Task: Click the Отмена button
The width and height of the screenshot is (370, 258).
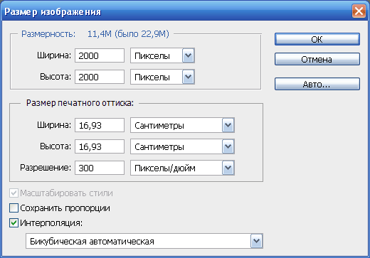Action: pos(317,59)
